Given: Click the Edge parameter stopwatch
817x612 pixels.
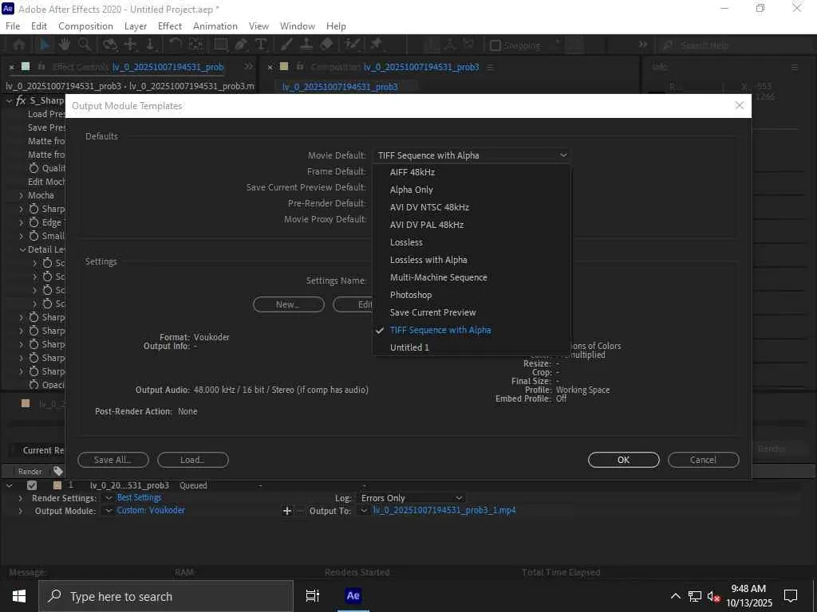Looking at the screenshot, I should [x=34, y=222].
